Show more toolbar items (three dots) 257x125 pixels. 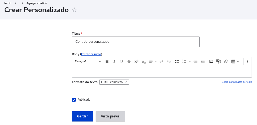(x=247, y=62)
